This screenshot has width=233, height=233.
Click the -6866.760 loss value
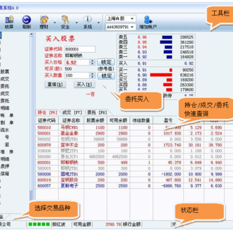[171, 186]
